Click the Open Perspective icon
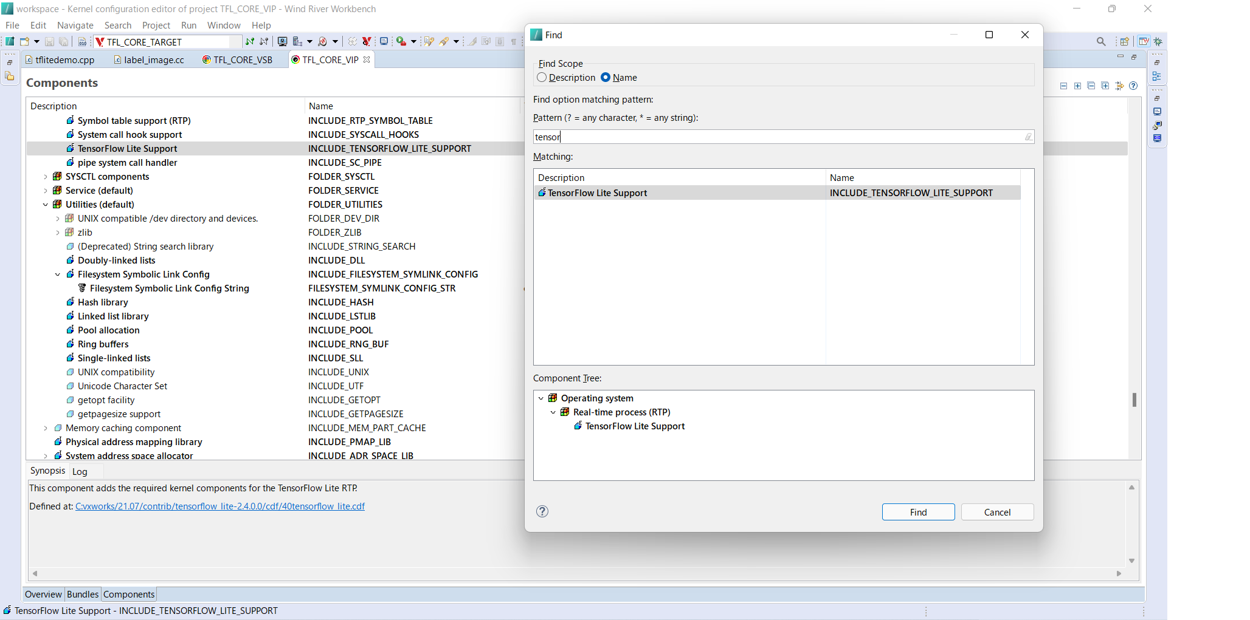The height and width of the screenshot is (620, 1250). click(x=1125, y=41)
